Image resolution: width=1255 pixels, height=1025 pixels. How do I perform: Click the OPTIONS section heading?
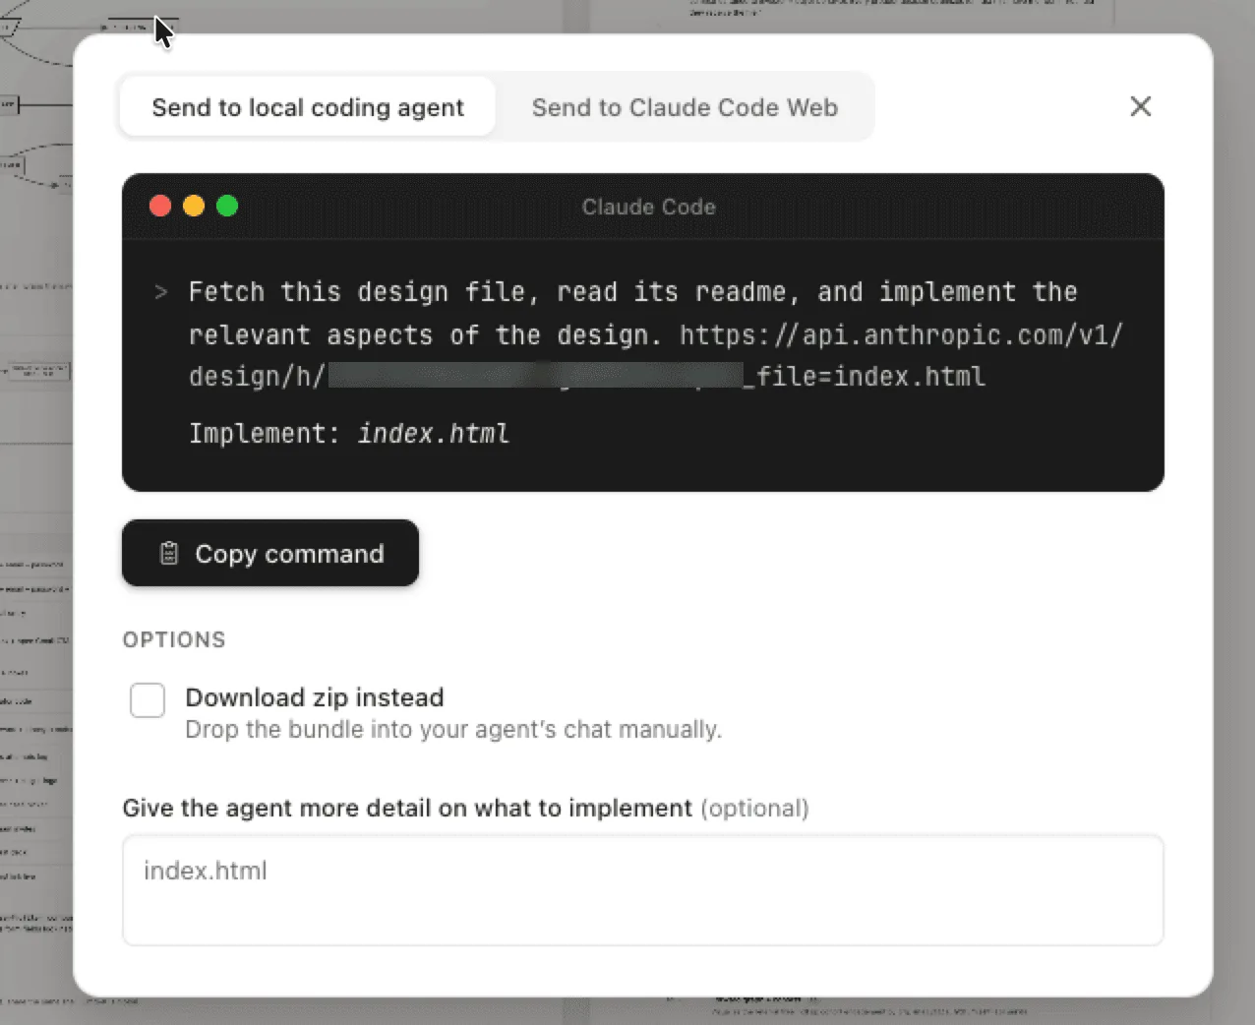click(x=174, y=639)
